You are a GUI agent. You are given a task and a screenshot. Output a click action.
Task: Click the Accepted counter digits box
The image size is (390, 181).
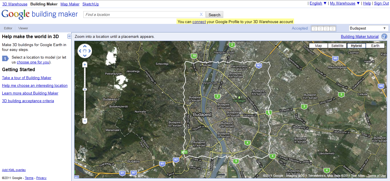323,28
